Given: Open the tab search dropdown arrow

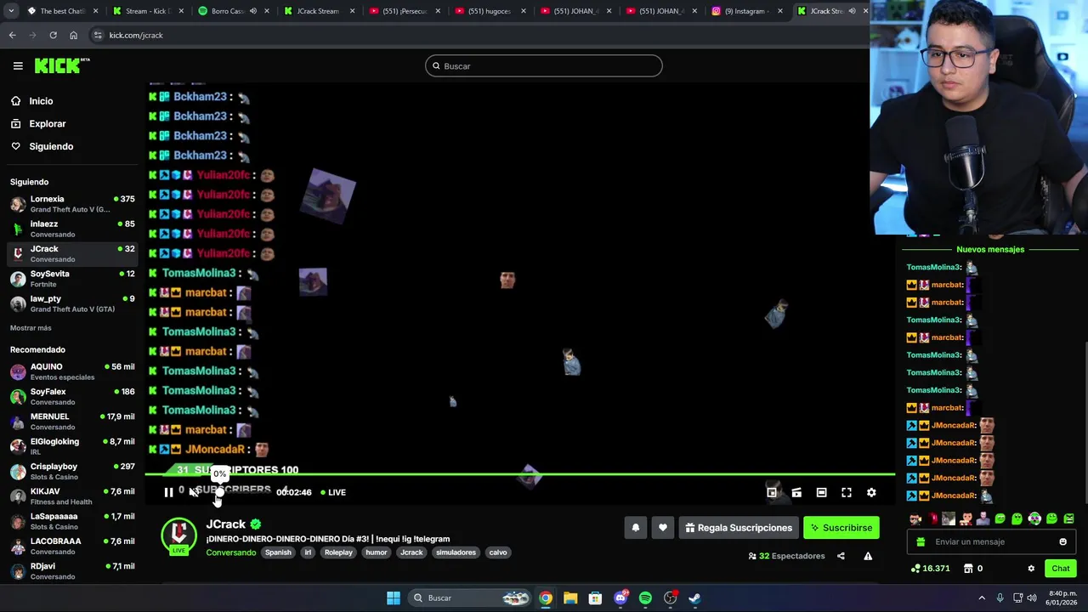Looking at the screenshot, I should (x=10, y=11).
